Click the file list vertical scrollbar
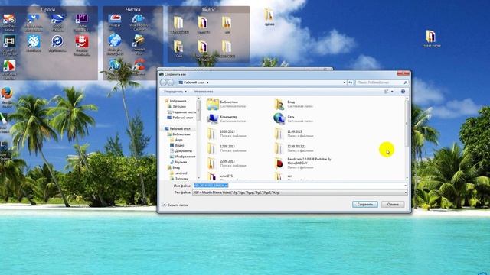Viewport: 490px width, 275px height. 407,138
